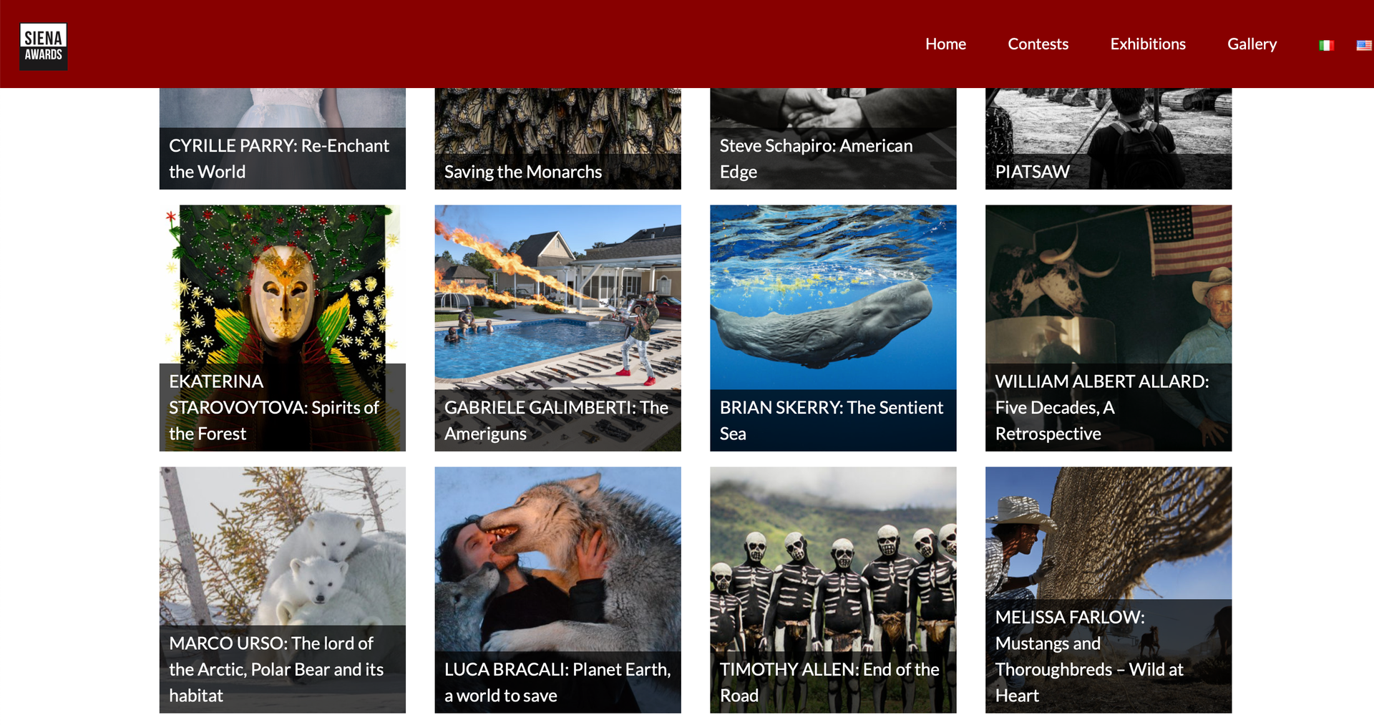The width and height of the screenshot is (1374, 725).
Task: Open GABRIELE GALIMBERTI: The Ameriguns
Action: coord(557,419)
